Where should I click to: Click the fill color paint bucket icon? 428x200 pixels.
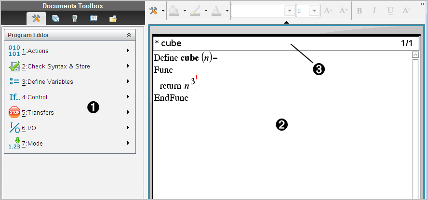(x=174, y=11)
